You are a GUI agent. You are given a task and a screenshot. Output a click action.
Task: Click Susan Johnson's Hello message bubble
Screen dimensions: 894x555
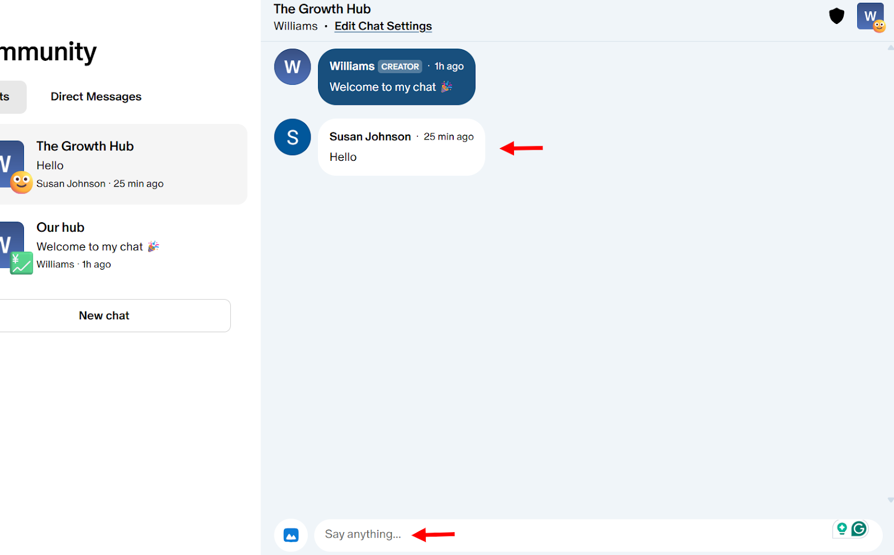pos(401,147)
